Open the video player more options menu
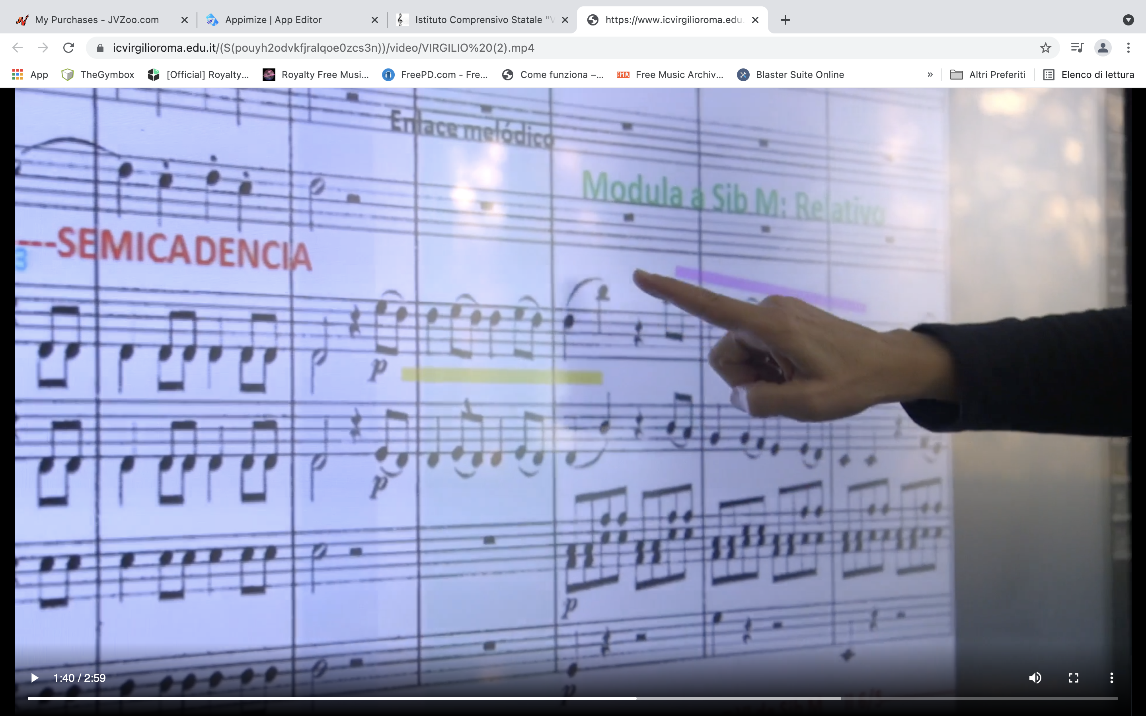Image resolution: width=1146 pixels, height=716 pixels. [x=1111, y=678]
